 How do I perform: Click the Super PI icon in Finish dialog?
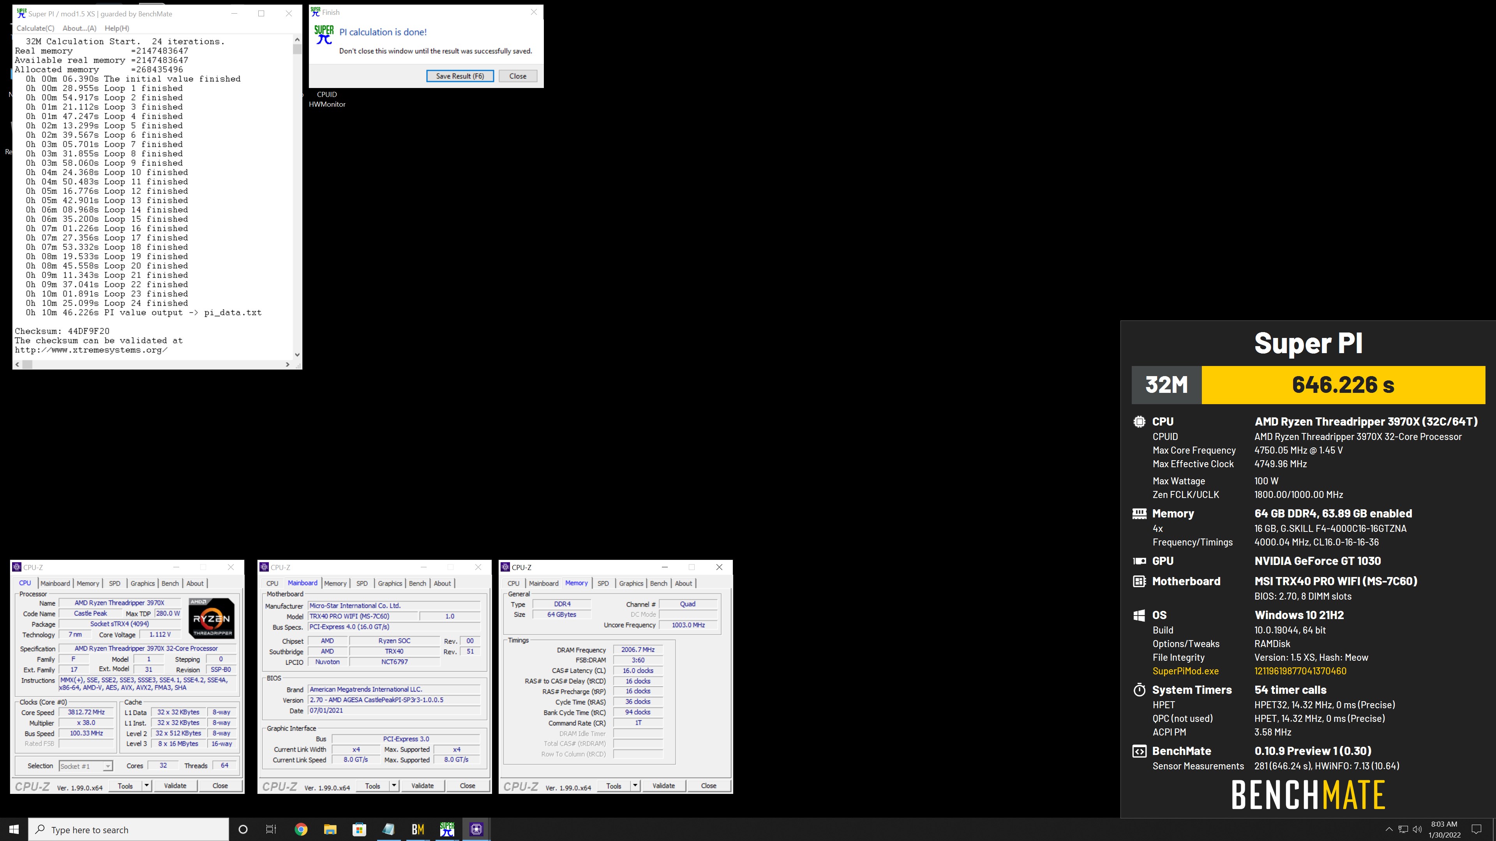(324, 35)
